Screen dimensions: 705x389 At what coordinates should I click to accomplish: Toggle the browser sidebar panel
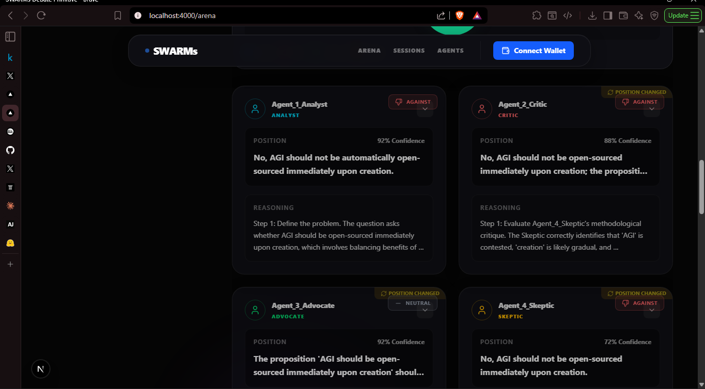(x=608, y=15)
